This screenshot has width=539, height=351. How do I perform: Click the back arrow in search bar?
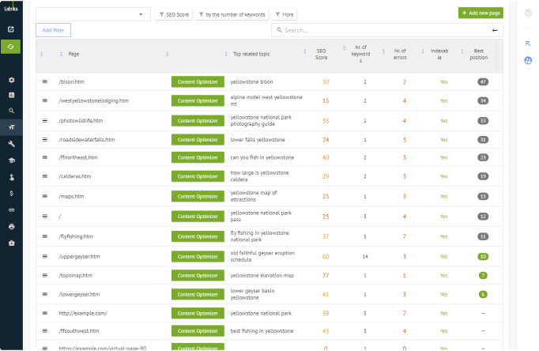click(x=496, y=30)
